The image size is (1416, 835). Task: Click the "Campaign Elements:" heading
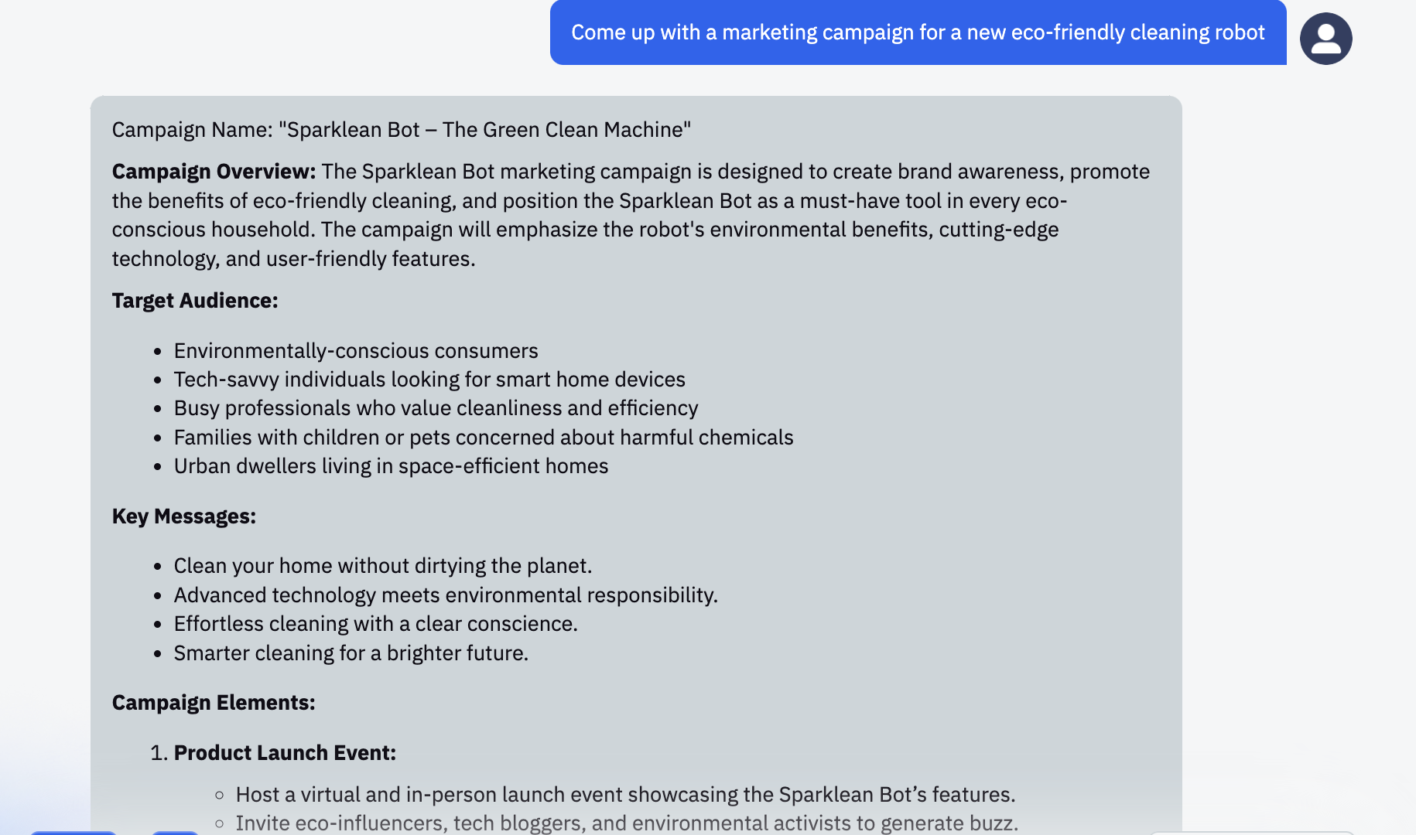pyautogui.click(x=214, y=703)
